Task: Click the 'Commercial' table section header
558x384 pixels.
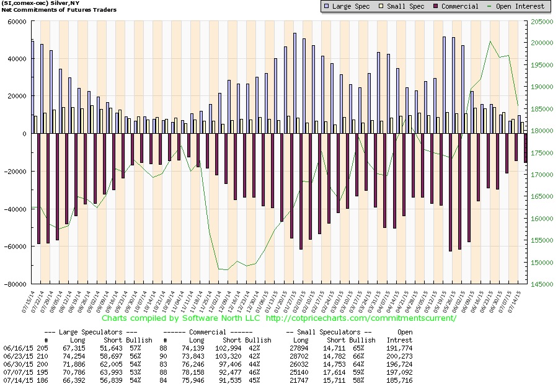Action: 208,332
